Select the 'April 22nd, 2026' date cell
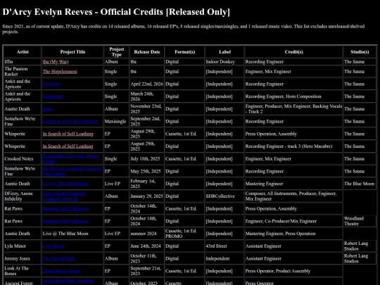 pyautogui.click(x=147, y=84)
